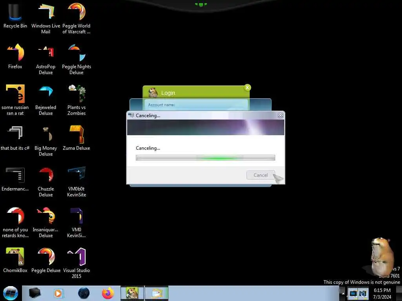Select the Firefox desktop shortcut
Screen dimensions: 402x301
pos(15,56)
